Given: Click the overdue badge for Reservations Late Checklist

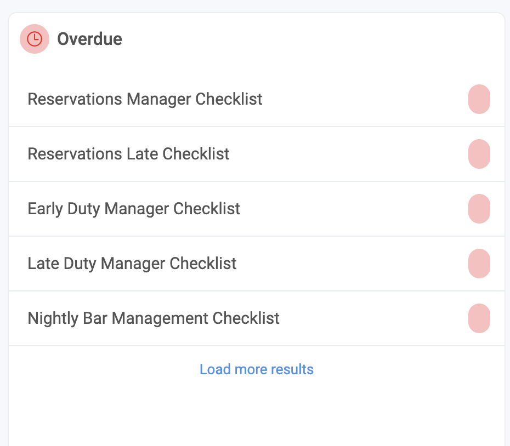Looking at the screenshot, I should pyautogui.click(x=478, y=154).
